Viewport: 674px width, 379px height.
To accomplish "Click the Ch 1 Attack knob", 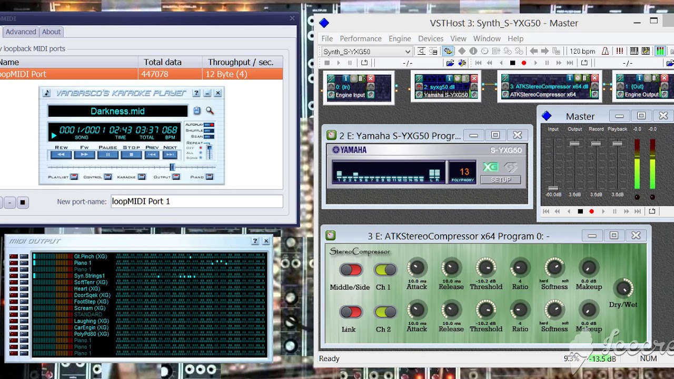I will [417, 268].
